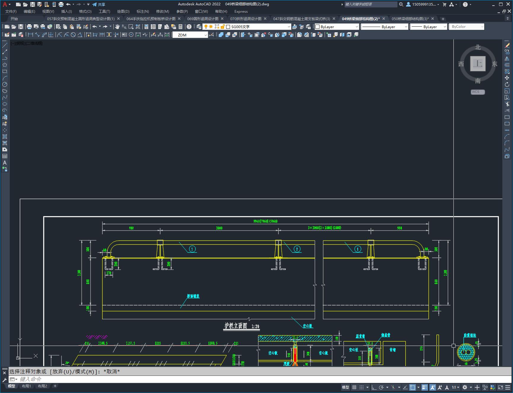This screenshot has width=513, height=393.
Task: Click the Share (共享) button
Action: coord(99,4)
